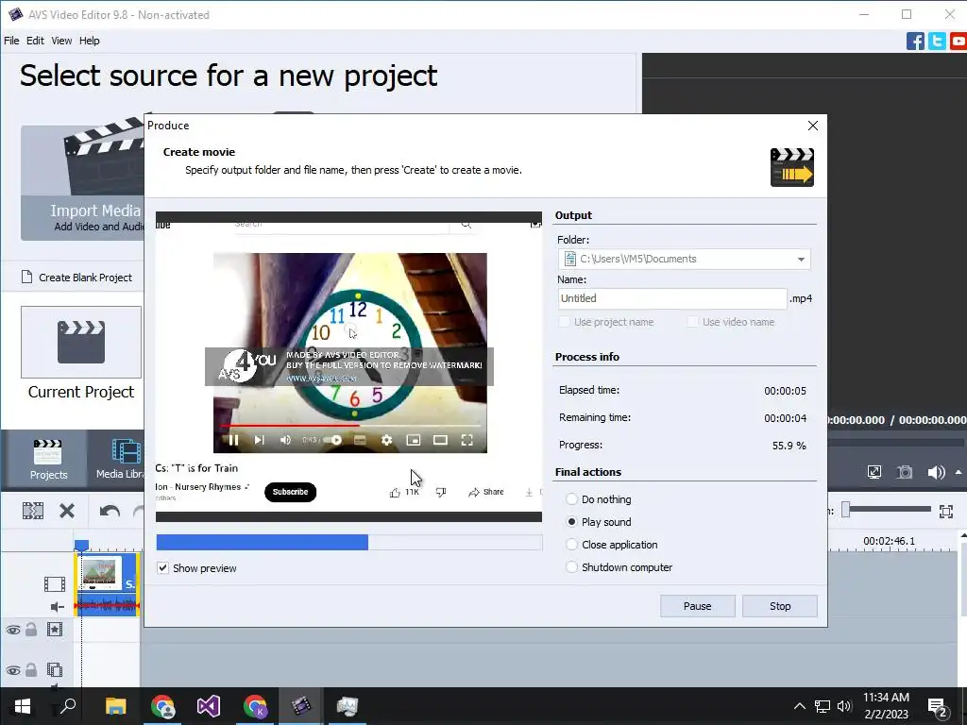Open the View menu

point(61,41)
